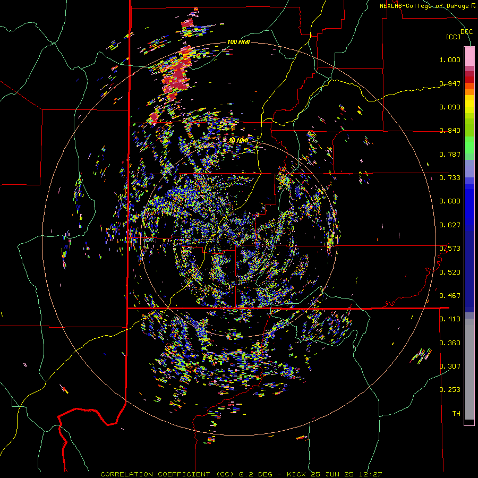Click the TH threshold label
478x478 pixels.
[456, 414]
